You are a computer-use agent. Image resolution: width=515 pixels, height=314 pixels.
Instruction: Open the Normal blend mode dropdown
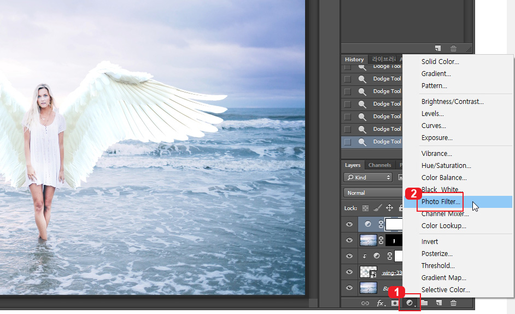tap(373, 193)
